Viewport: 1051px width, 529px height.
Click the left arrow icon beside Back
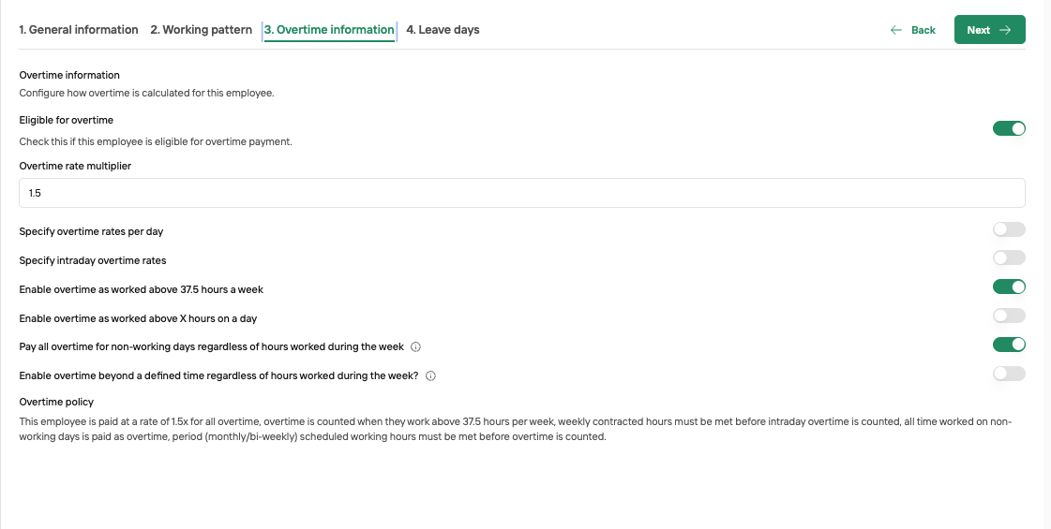point(896,30)
